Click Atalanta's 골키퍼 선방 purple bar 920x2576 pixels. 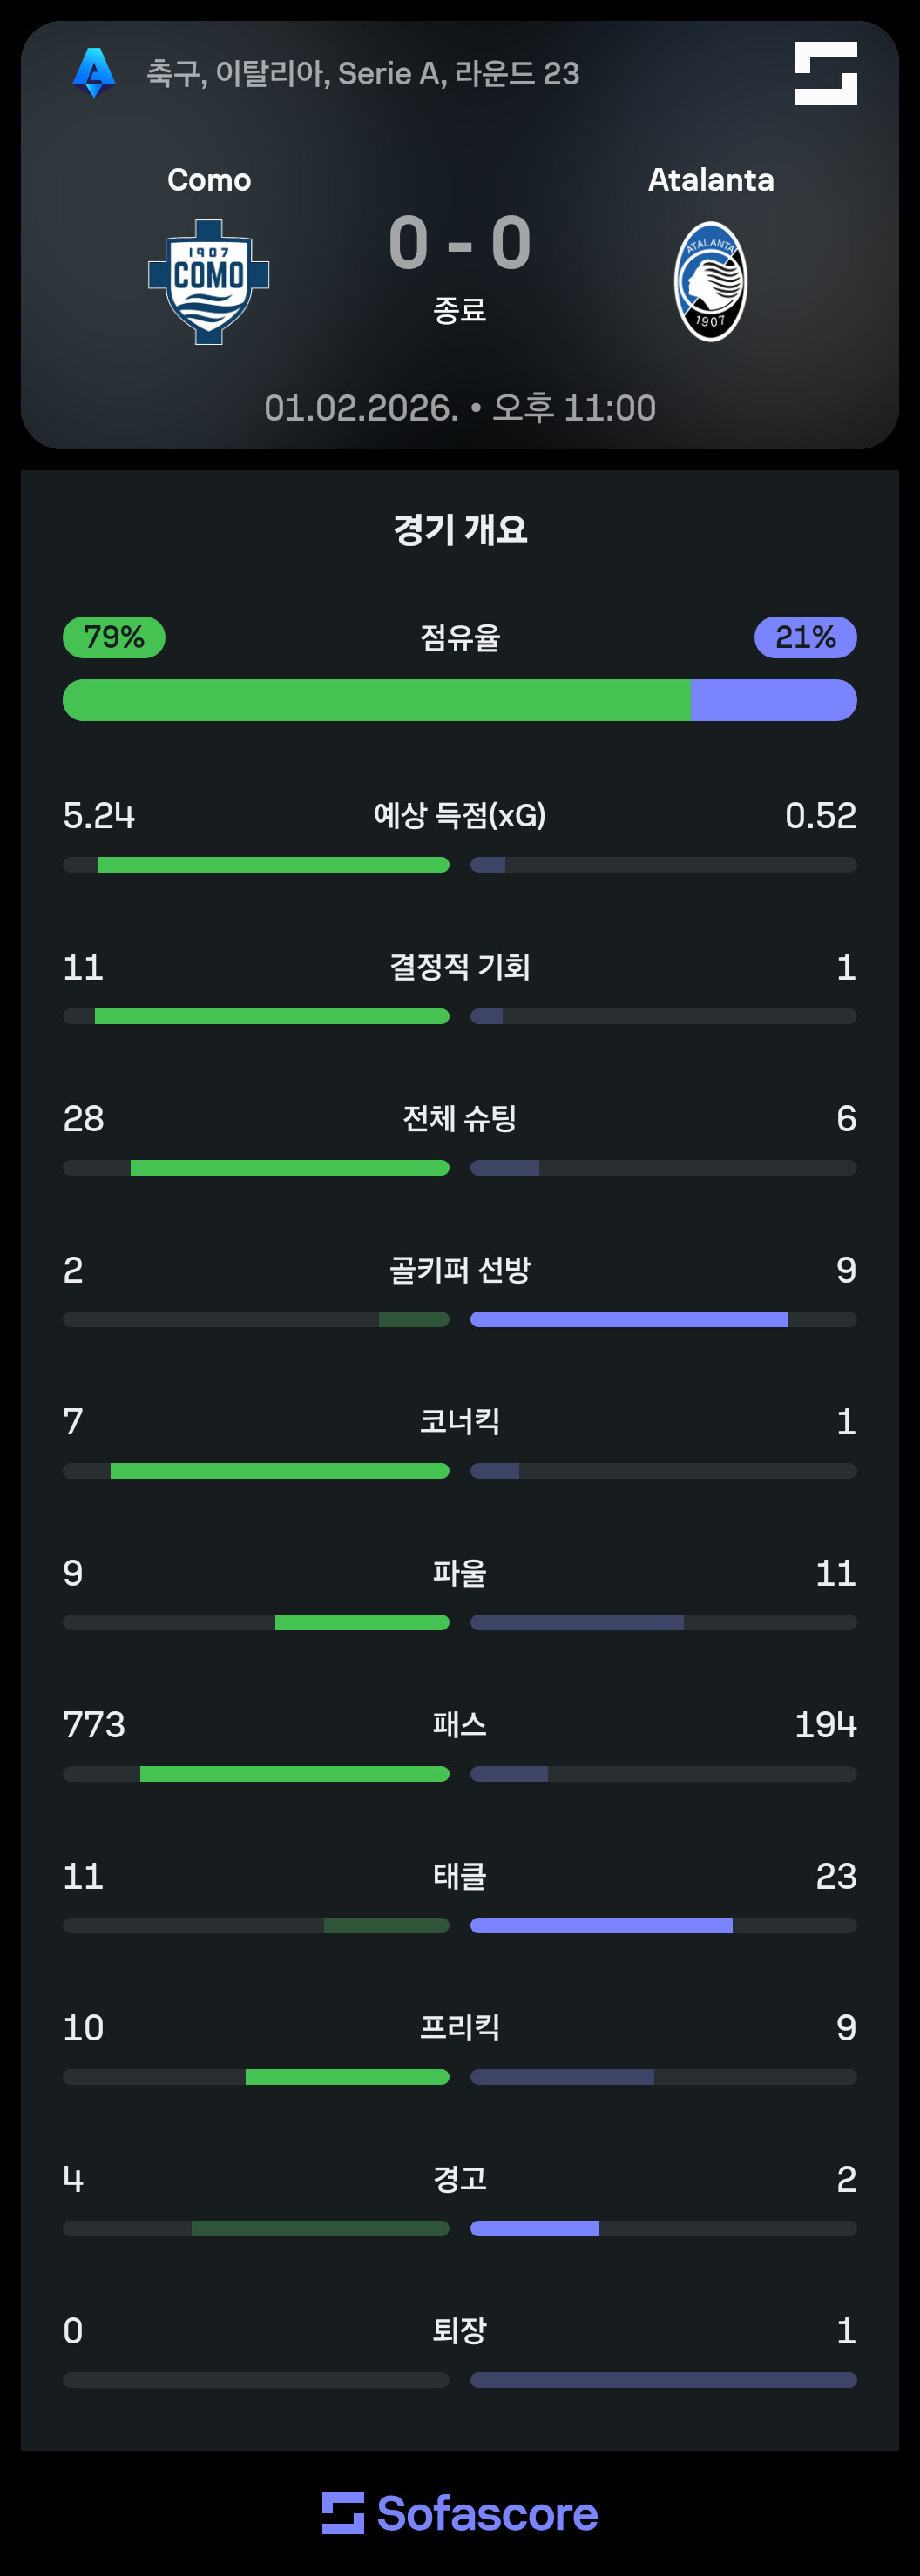pyautogui.click(x=628, y=1319)
